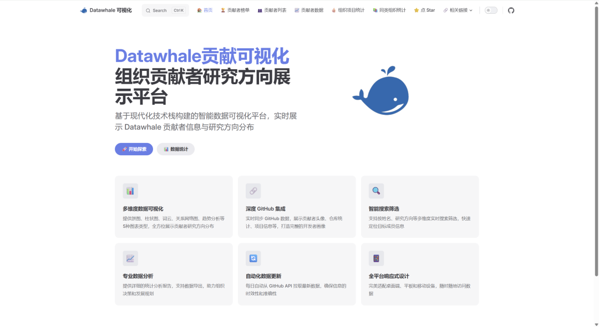
Task: Open the 贡献者列表 nav item
Action: [272, 11]
